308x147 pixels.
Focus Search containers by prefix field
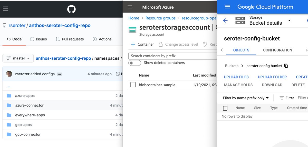[173, 56]
